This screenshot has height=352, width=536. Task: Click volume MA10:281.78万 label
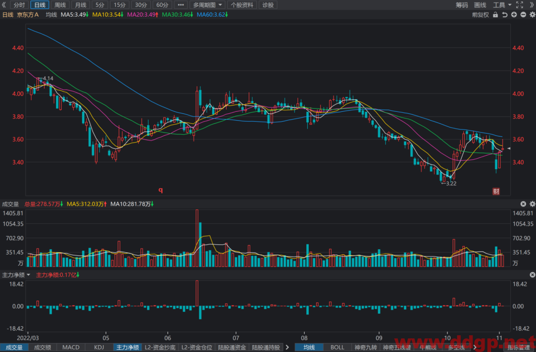(x=132, y=204)
